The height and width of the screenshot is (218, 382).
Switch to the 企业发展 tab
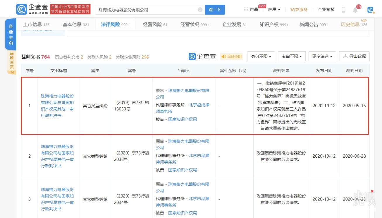pyautogui.click(x=234, y=24)
